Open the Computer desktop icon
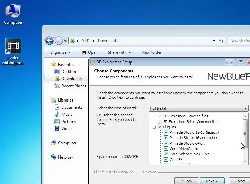This screenshot has height=184, width=250. (13, 14)
